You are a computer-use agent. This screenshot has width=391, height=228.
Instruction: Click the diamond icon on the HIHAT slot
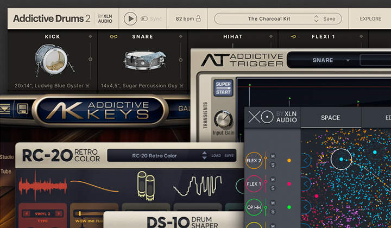tap(271, 36)
